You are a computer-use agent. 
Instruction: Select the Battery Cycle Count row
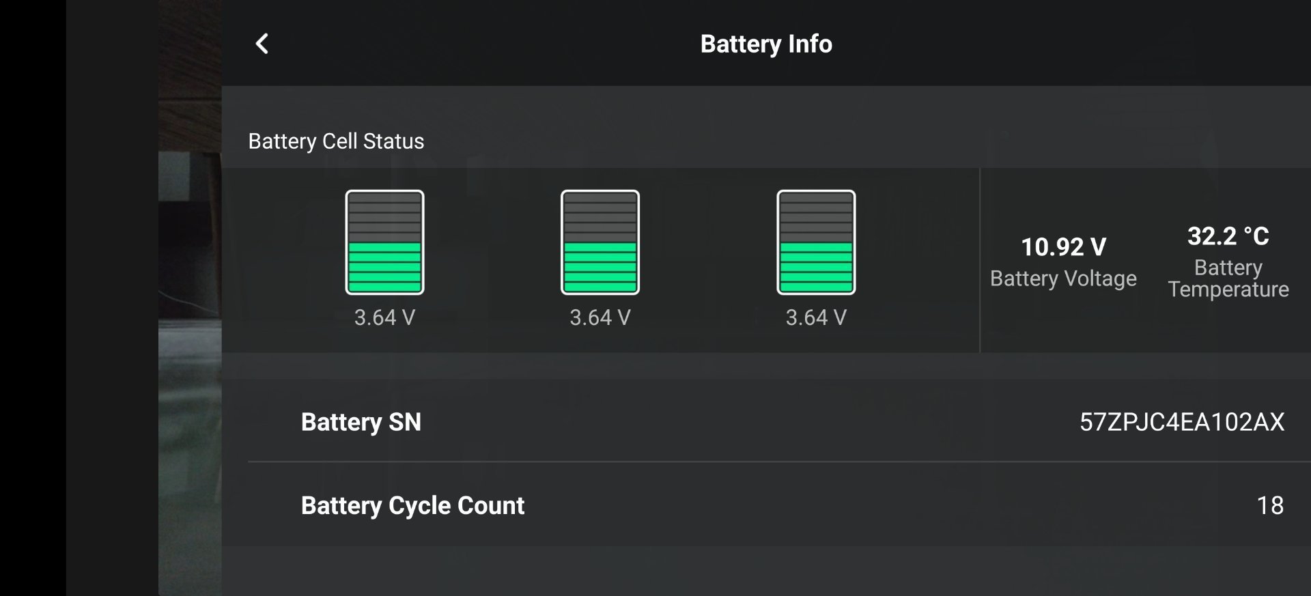[x=779, y=505]
